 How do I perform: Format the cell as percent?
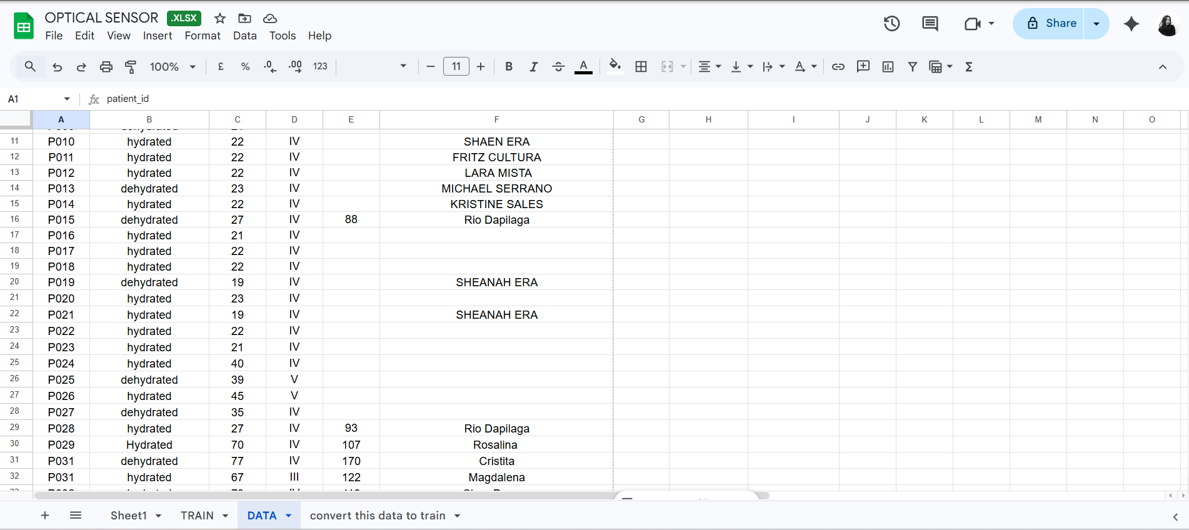(x=246, y=66)
